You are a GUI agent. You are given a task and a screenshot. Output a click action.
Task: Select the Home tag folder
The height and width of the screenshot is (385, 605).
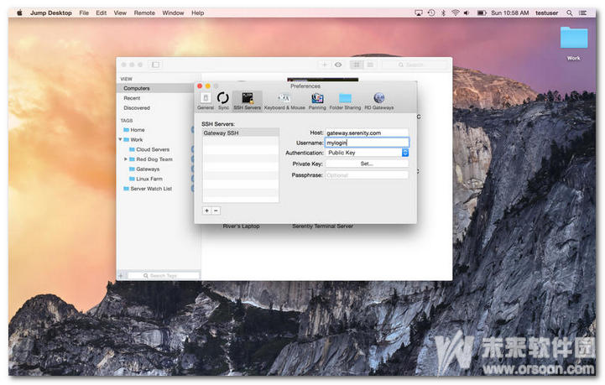[134, 130]
